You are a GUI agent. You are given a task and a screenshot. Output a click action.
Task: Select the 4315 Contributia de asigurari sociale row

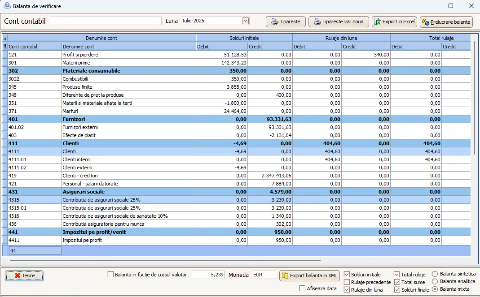(x=236, y=200)
